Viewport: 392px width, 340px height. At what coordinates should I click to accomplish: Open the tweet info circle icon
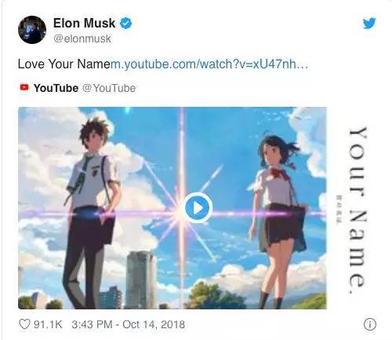[x=370, y=324]
